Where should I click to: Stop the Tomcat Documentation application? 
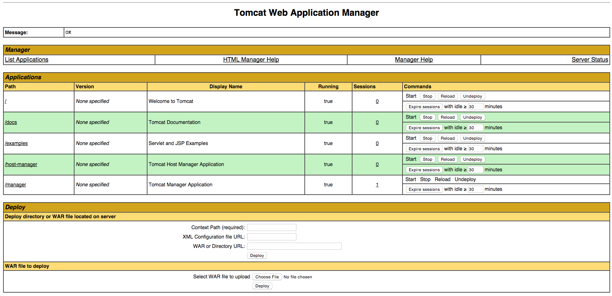[x=428, y=118]
